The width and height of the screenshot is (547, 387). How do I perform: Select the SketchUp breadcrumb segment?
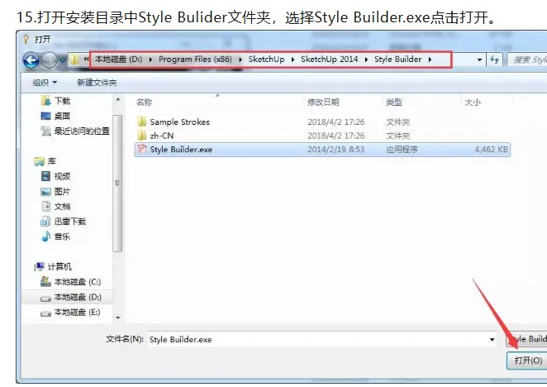(x=266, y=60)
